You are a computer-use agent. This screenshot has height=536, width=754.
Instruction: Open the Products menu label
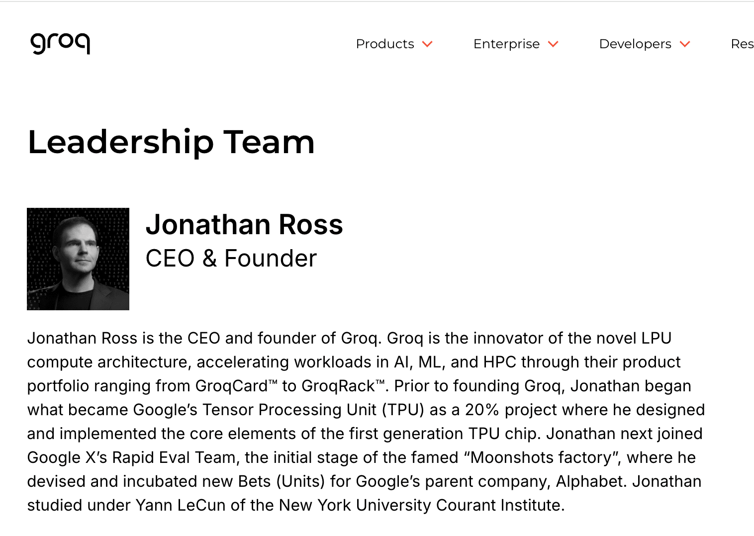coord(385,44)
